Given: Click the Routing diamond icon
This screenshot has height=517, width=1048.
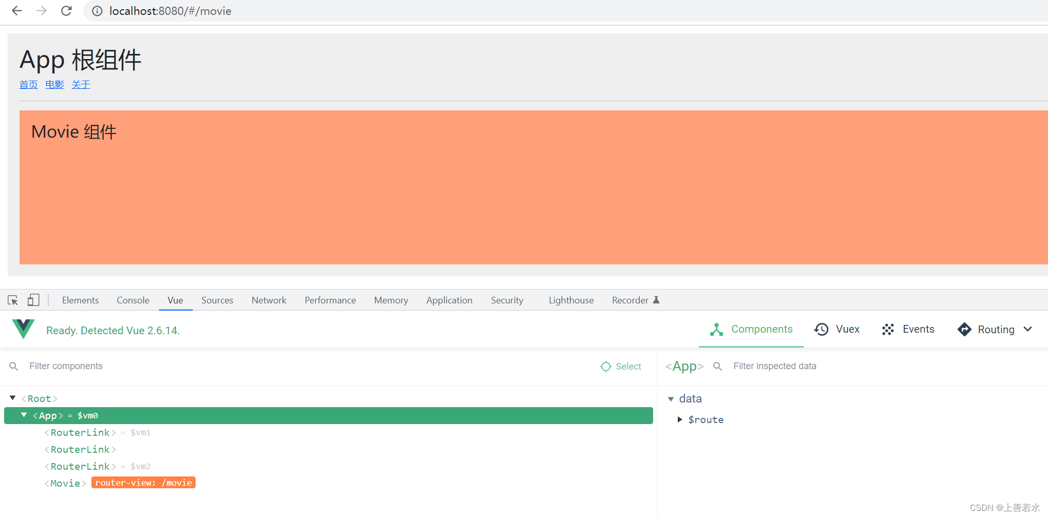Looking at the screenshot, I should point(964,329).
